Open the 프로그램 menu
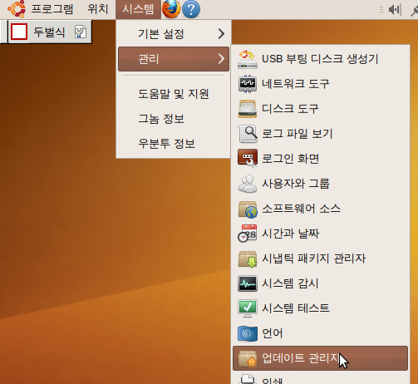418x384 pixels. (52, 9)
